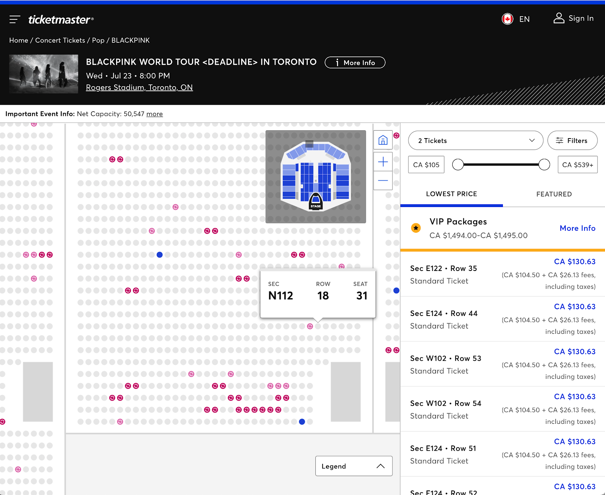605x495 pixels.
Task: Click the sliders icon in Filters button
Action: tap(560, 140)
